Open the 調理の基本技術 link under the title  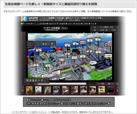(33, 20)
